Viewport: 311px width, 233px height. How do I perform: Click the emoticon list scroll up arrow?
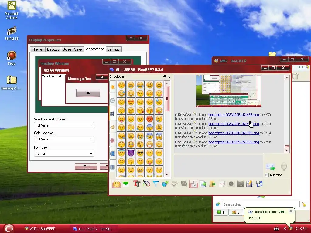click(x=167, y=83)
